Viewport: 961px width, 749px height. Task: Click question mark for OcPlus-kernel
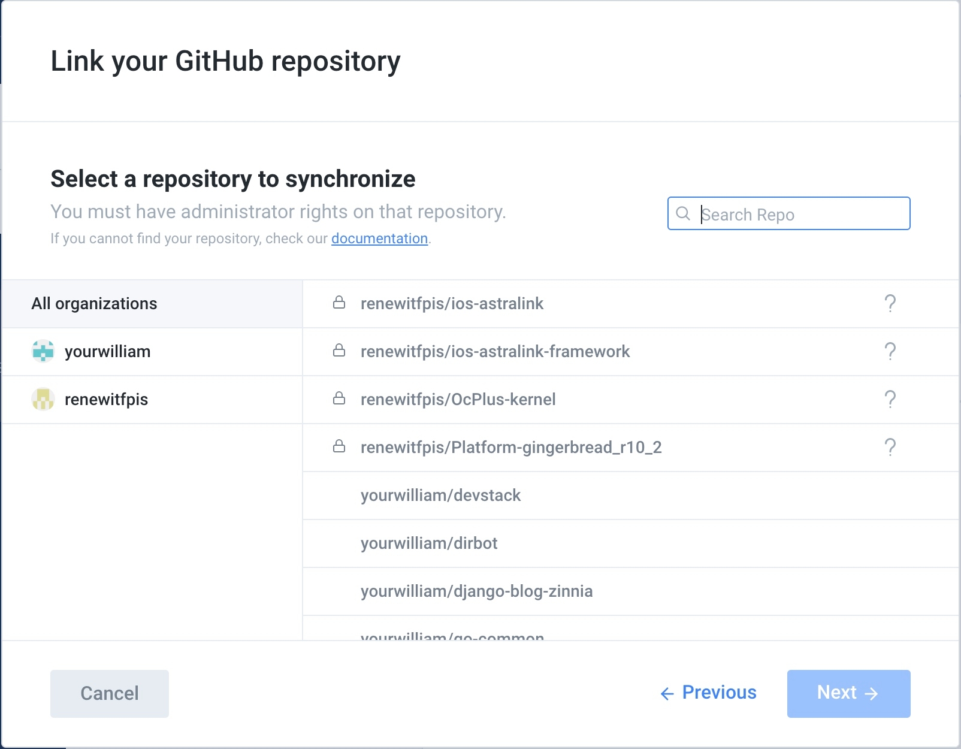[x=890, y=400]
